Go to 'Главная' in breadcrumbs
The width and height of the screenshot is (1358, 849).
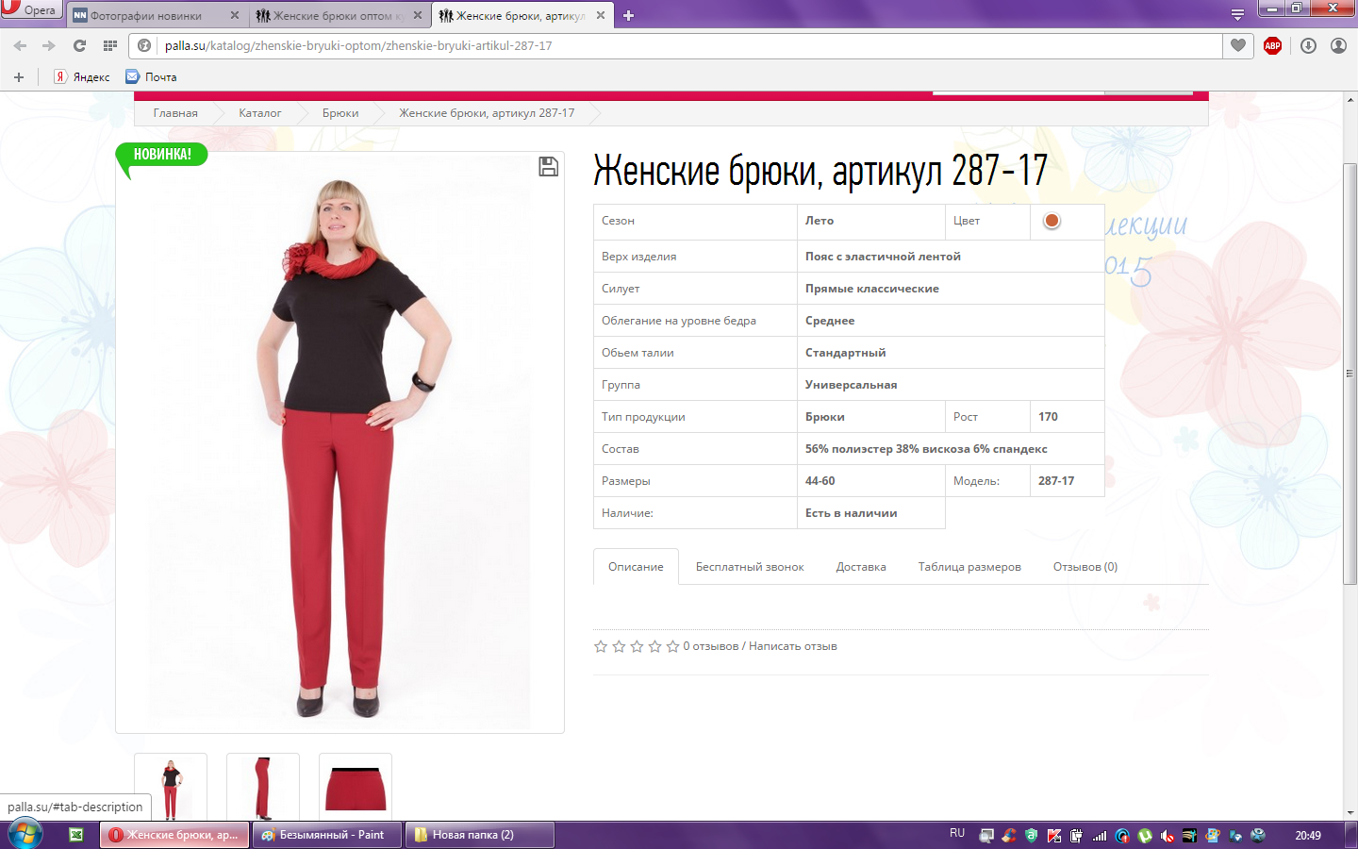[175, 113]
